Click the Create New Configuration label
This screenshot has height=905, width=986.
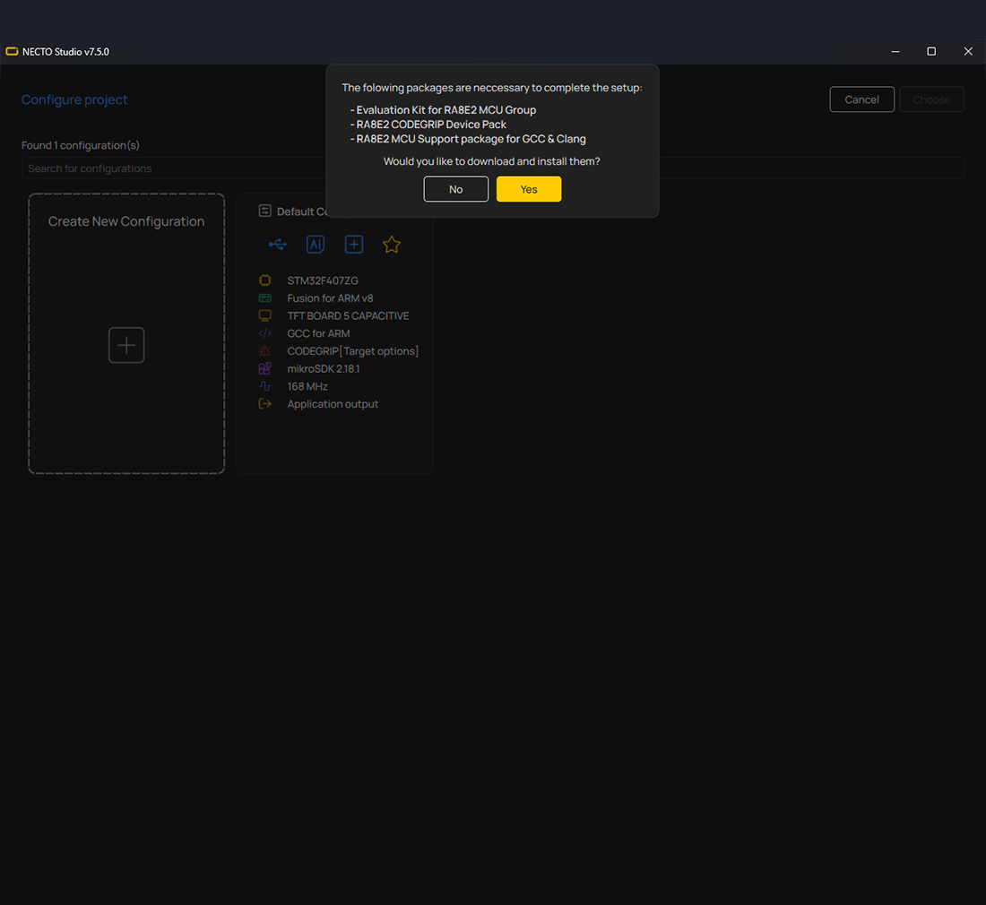(x=126, y=221)
